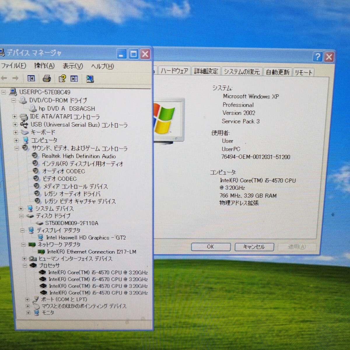350x350 pixels.
Task: Expand the IDE ATA/ATAPI コントローラ node
Action: [15, 117]
